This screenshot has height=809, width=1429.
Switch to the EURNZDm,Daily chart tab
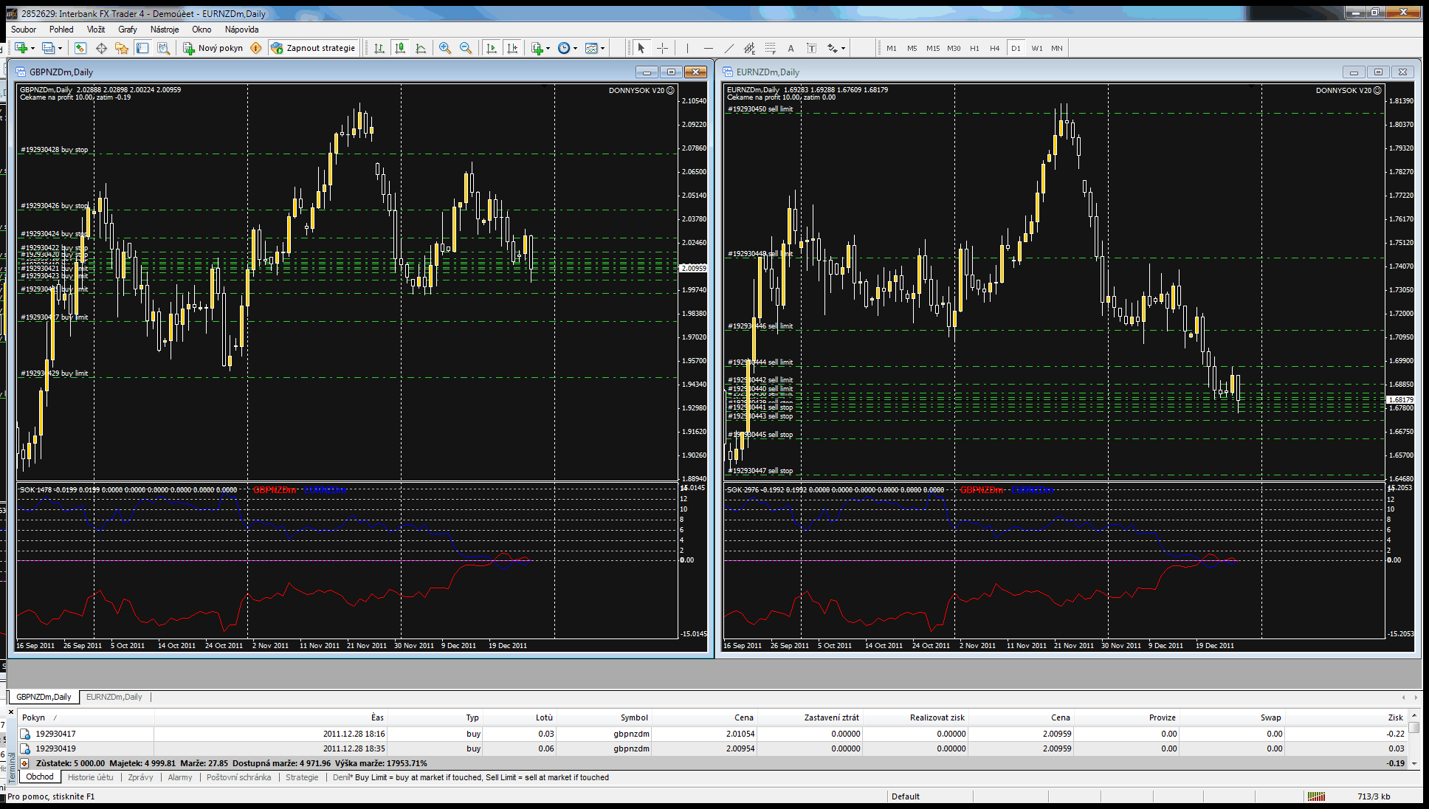pos(114,697)
